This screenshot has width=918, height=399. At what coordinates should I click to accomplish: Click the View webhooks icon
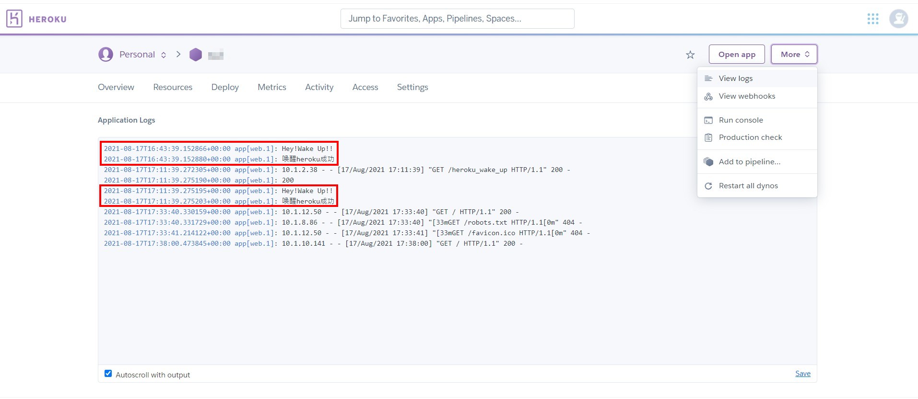708,96
